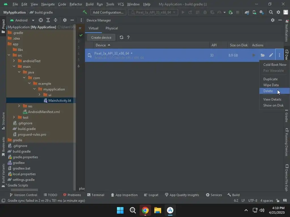Click Attach Debugger to Android Process icon
The width and height of the screenshot is (290, 217).
[231, 12]
